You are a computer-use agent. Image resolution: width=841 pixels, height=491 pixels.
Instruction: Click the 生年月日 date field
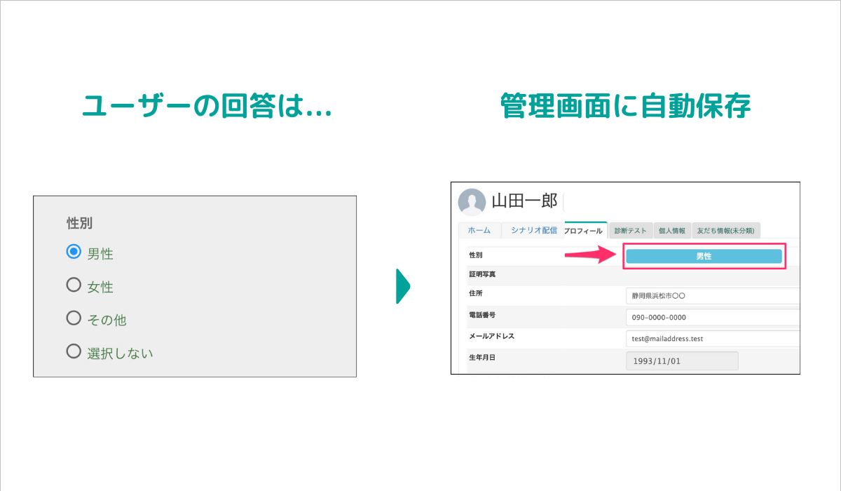click(x=681, y=361)
